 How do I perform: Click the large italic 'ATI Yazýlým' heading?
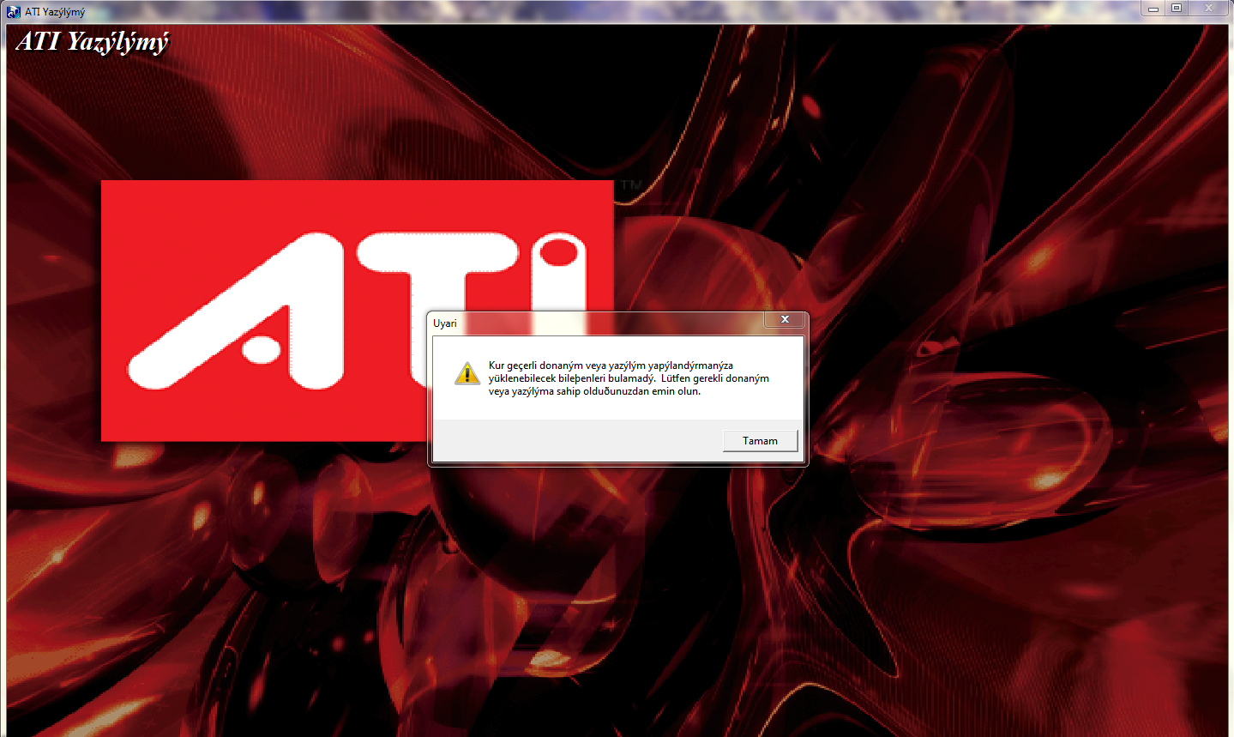[93, 42]
